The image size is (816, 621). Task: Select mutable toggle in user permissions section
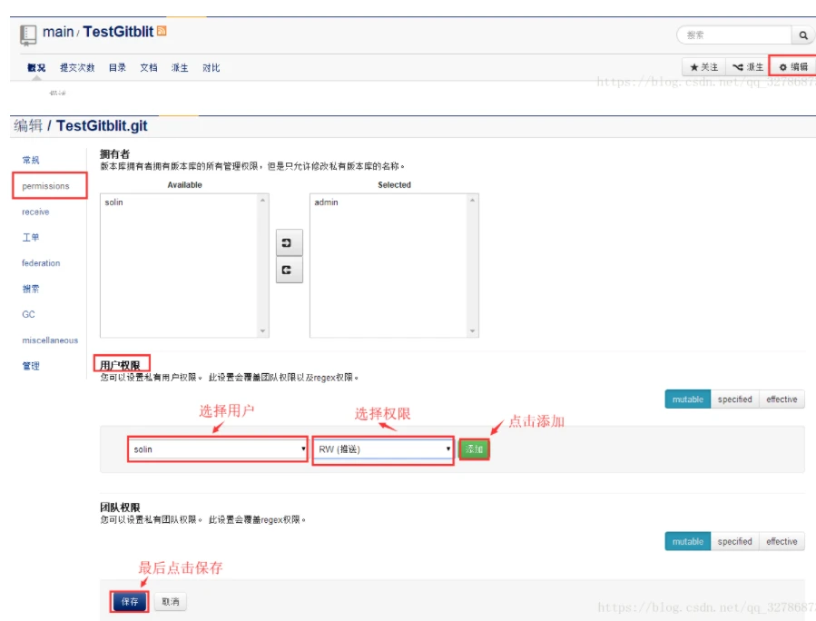coord(687,399)
